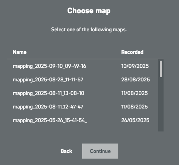
Task: Click the Continue button
Action: tap(100, 151)
